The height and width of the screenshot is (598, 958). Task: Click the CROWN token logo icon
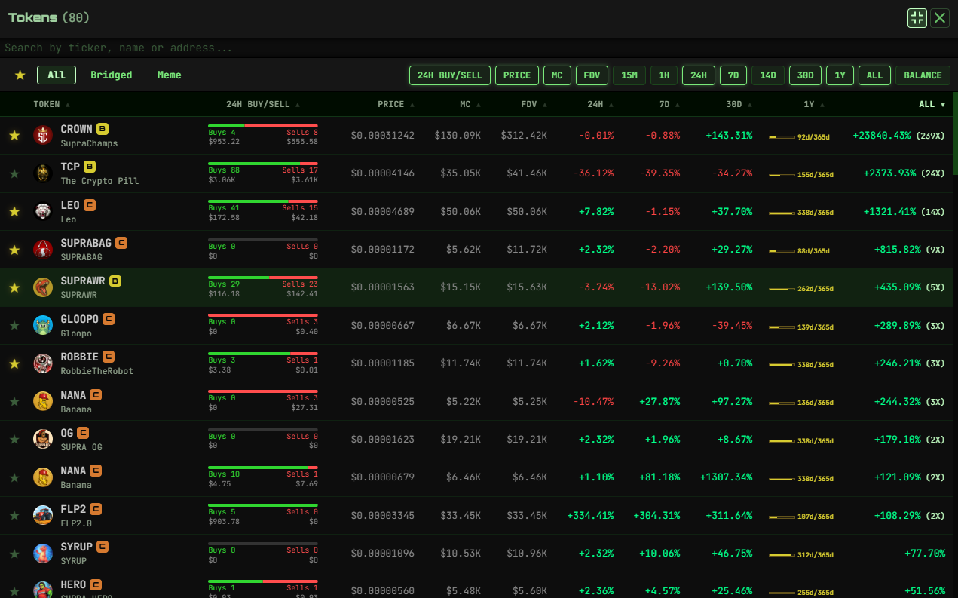click(43, 136)
